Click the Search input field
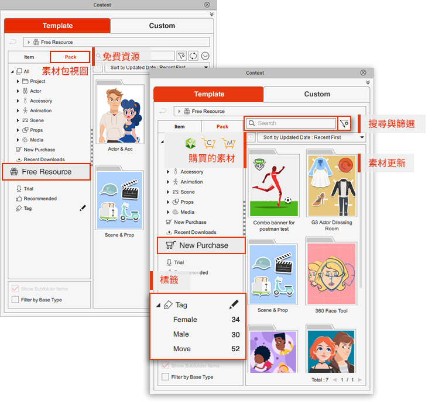This screenshot has height=402, width=442. (292, 123)
